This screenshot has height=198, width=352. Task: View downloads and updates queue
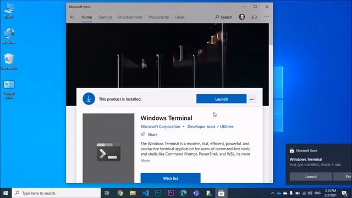(x=254, y=17)
